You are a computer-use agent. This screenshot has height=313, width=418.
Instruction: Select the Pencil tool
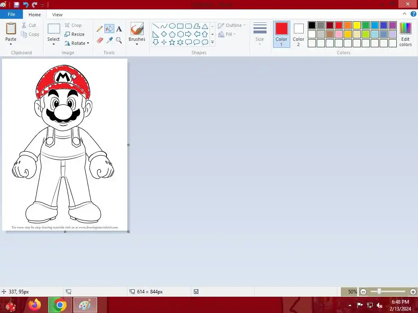pos(100,29)
